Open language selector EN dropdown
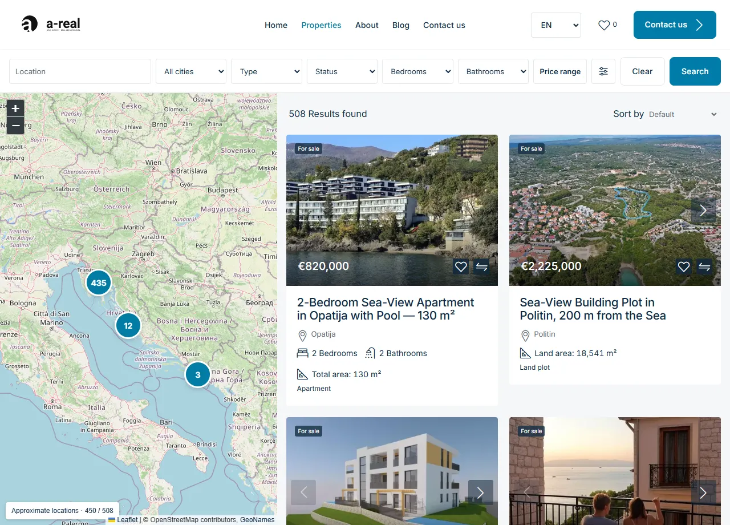This screenshot has height=525, width=730. coord(556,25)
